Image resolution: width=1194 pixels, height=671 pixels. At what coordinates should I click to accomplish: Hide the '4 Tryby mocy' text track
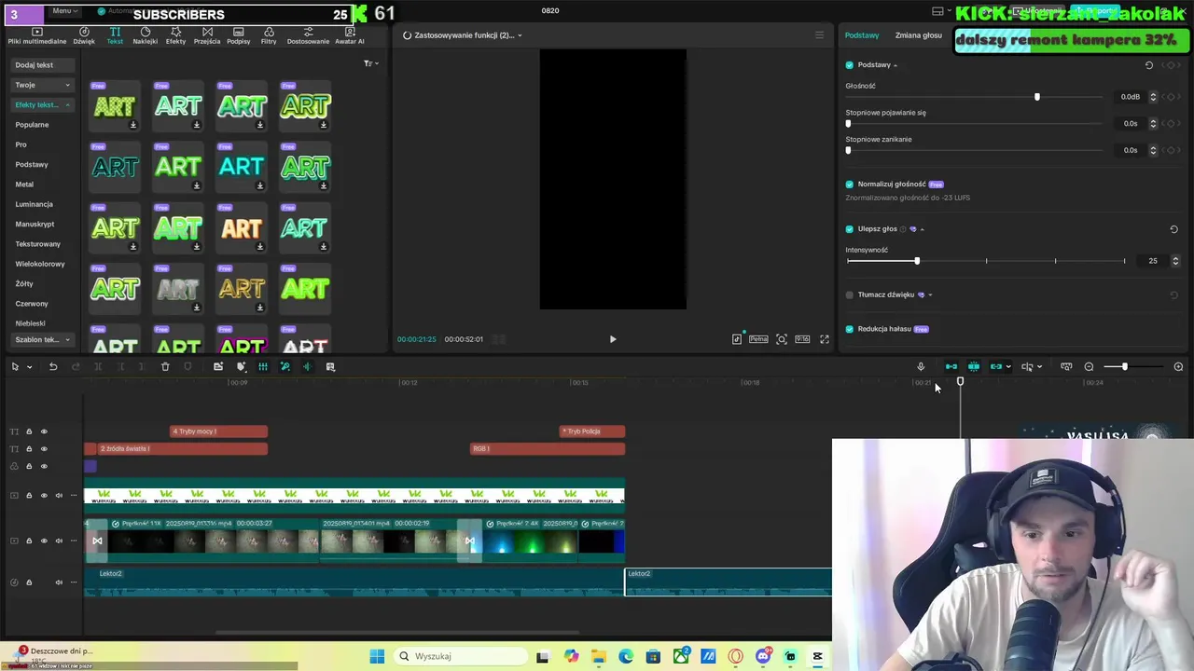pyautogui.click(x=44, y=431)
